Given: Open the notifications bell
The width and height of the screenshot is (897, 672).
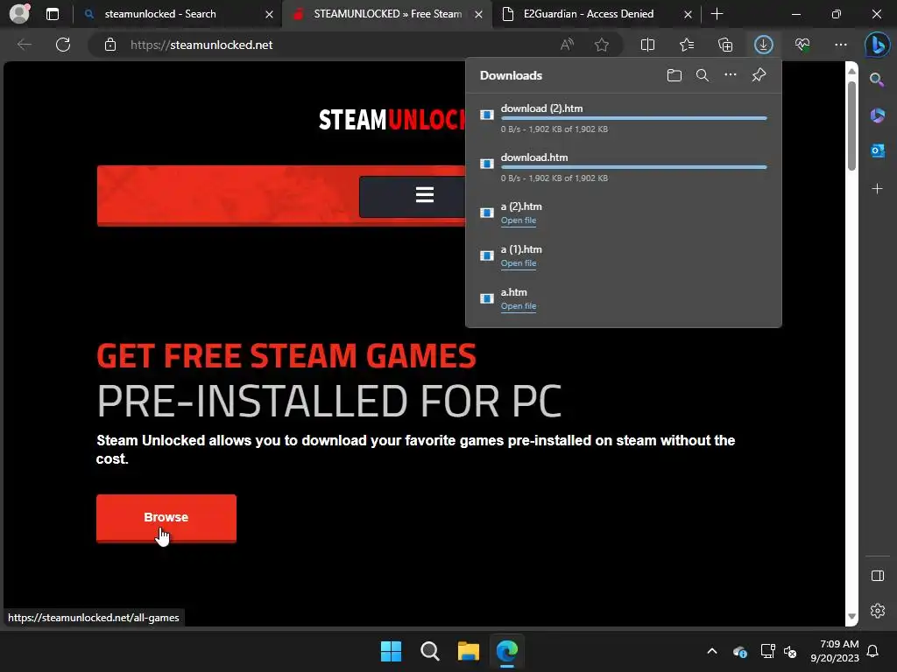Looking at the screenshot, I should [x=873, y=651].
